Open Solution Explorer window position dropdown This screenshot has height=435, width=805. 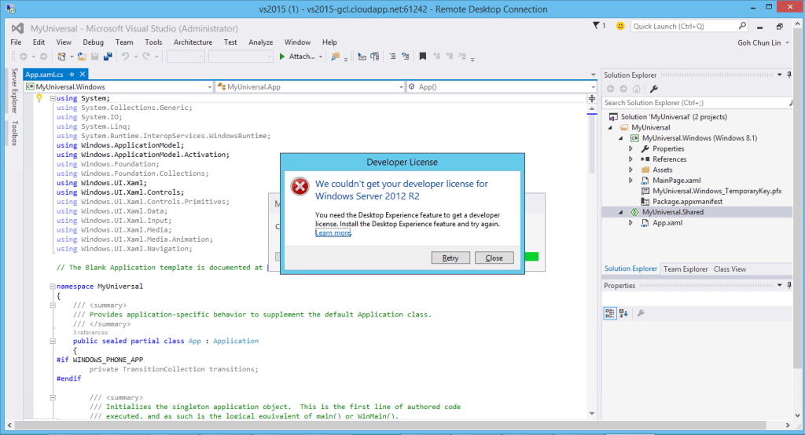click(x=780, y=75)
